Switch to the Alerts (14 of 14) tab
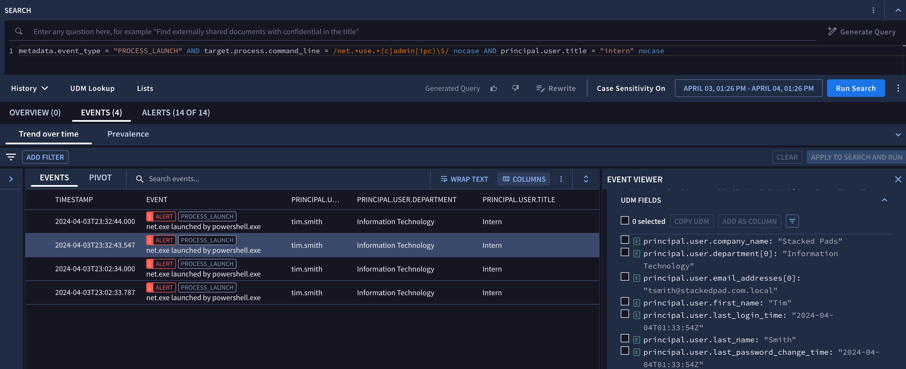906x369 pixels. [175, 113]
